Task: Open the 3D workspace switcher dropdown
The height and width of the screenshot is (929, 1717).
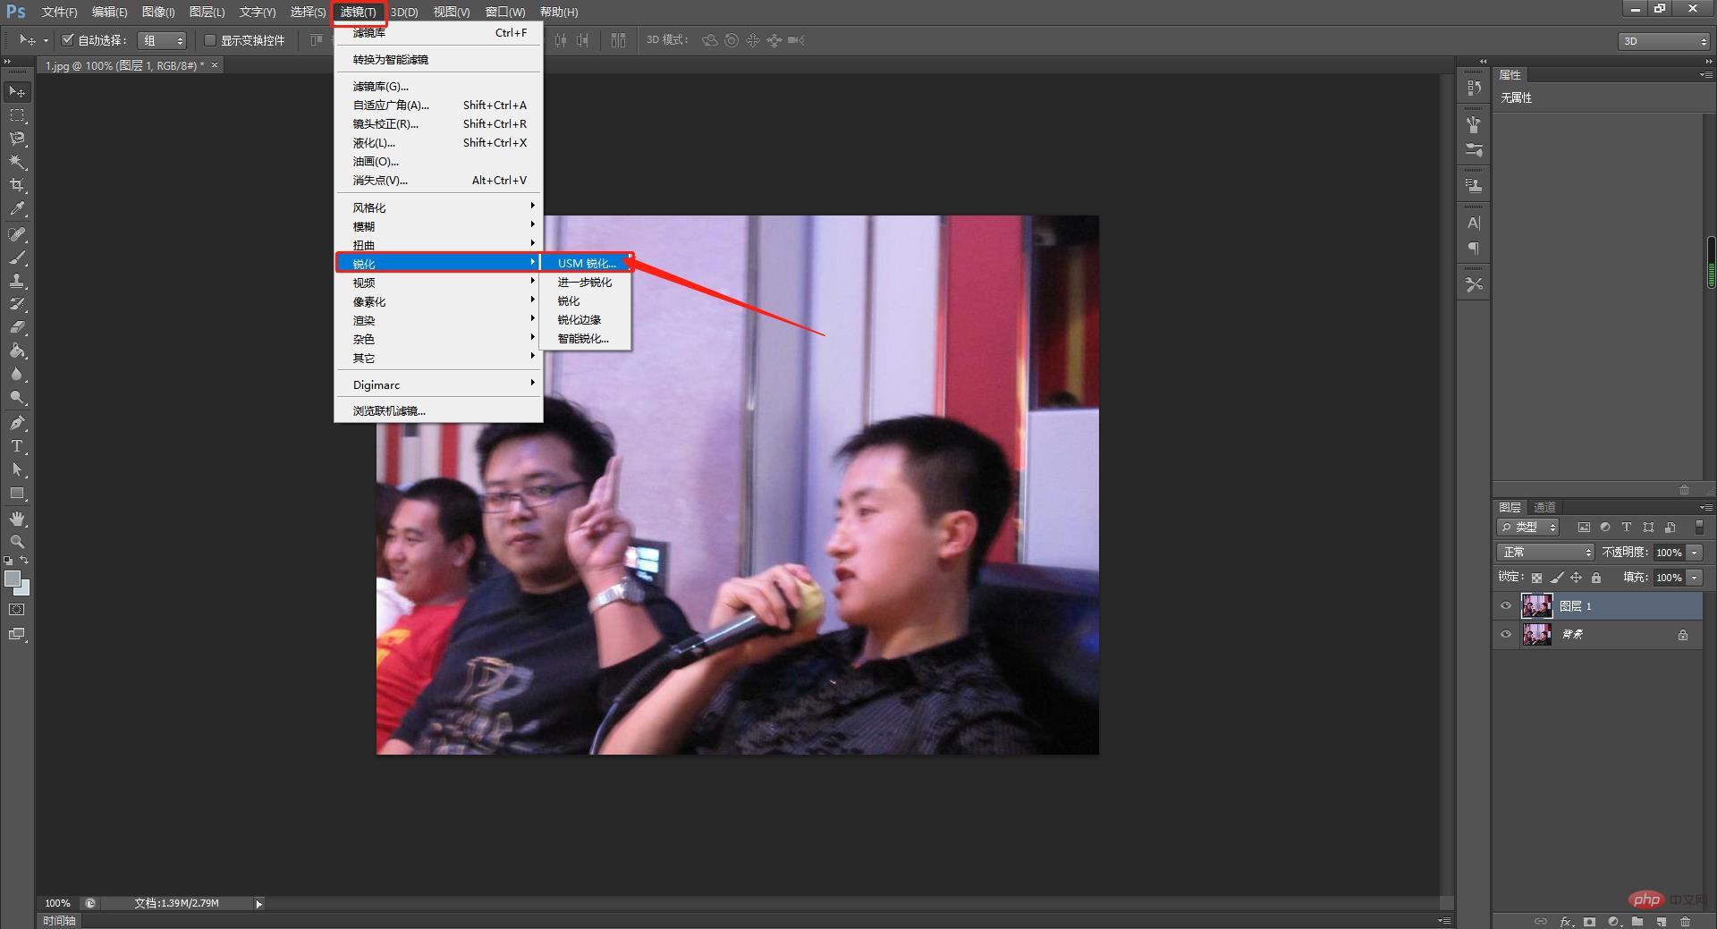Action: pos(1664,41)
